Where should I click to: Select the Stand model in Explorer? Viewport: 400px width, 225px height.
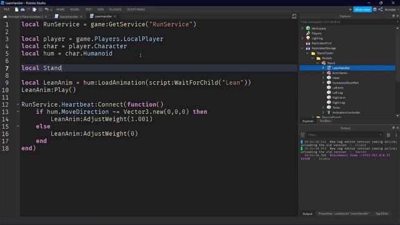point(331,63)
